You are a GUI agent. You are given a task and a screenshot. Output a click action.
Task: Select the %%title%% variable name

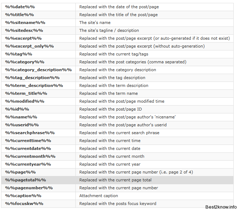tap(19, 15)
